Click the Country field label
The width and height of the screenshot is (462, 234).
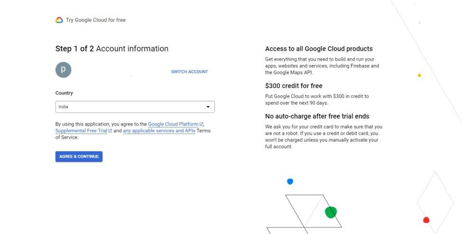coord(64,93)
